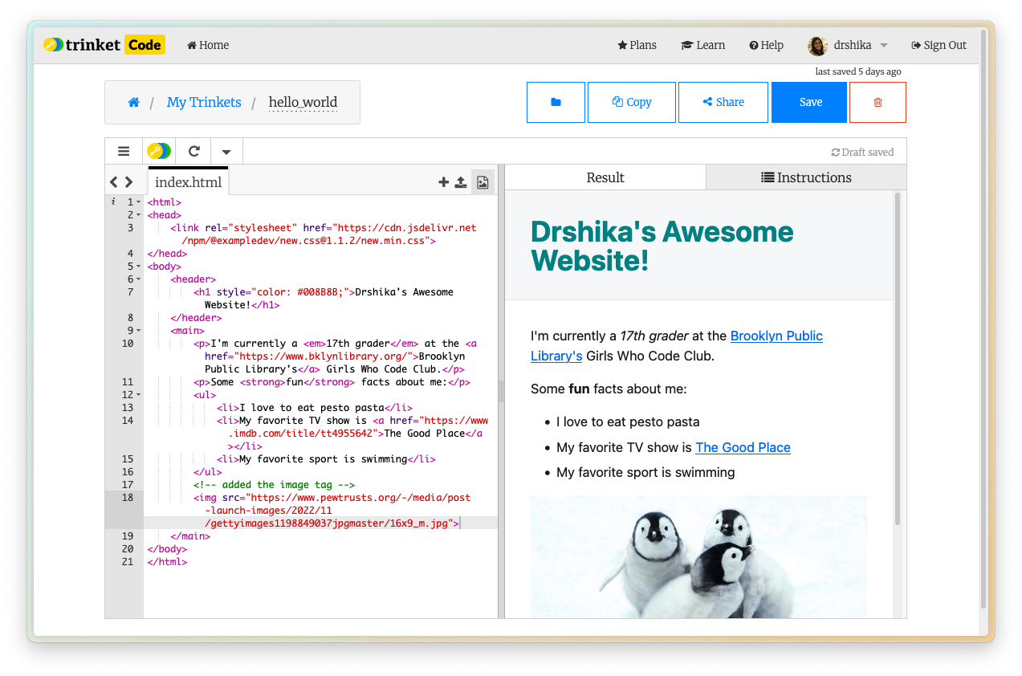Open the image library icon

tap(482, 182)
